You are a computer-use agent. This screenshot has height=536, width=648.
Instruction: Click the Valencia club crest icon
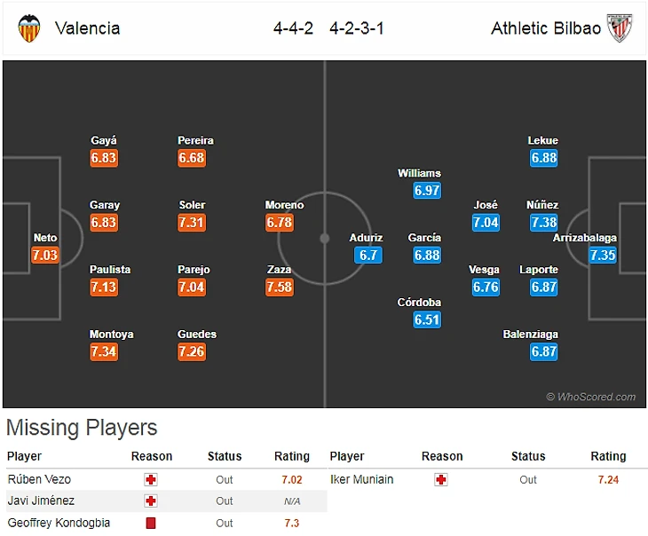(29, 28)
